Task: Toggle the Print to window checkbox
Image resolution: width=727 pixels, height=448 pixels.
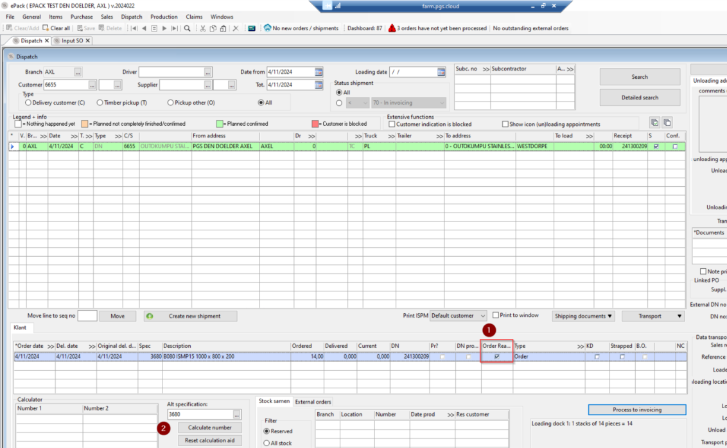Action: (496, 315)
